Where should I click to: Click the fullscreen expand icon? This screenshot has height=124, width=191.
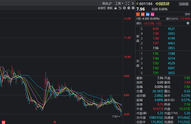127,4
